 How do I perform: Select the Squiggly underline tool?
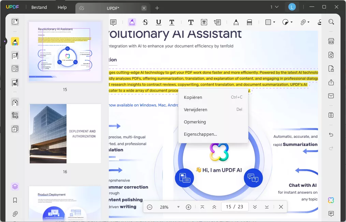click(x=172, y=22)
